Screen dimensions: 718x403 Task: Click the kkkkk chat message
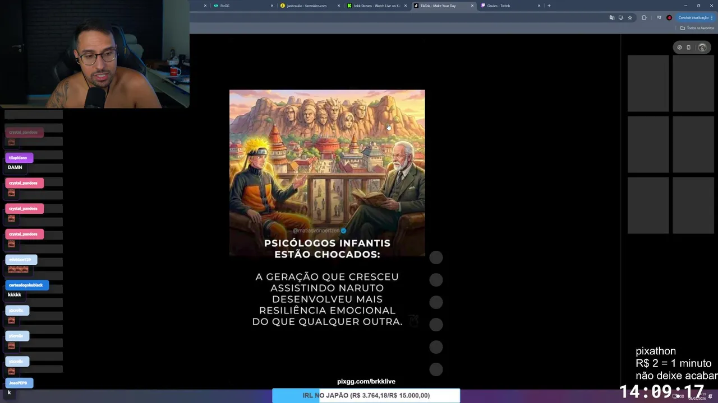(15, 294)
